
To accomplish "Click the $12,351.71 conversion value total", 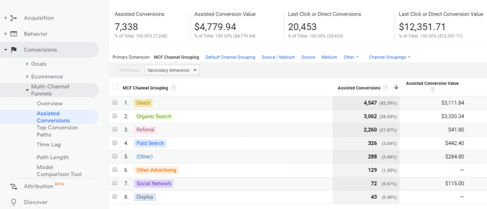I will 422,27.
